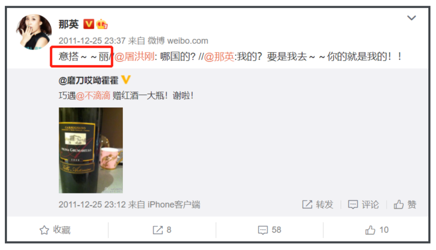The width and height of the screenshot is (436, 250).
Task: Open the @那英 mention in post text
Action: [x=219, y=57]
